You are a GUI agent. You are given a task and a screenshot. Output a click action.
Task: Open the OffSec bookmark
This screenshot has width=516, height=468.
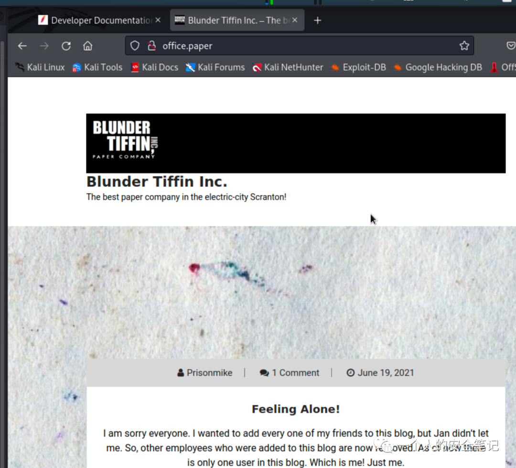pos(503,67)
